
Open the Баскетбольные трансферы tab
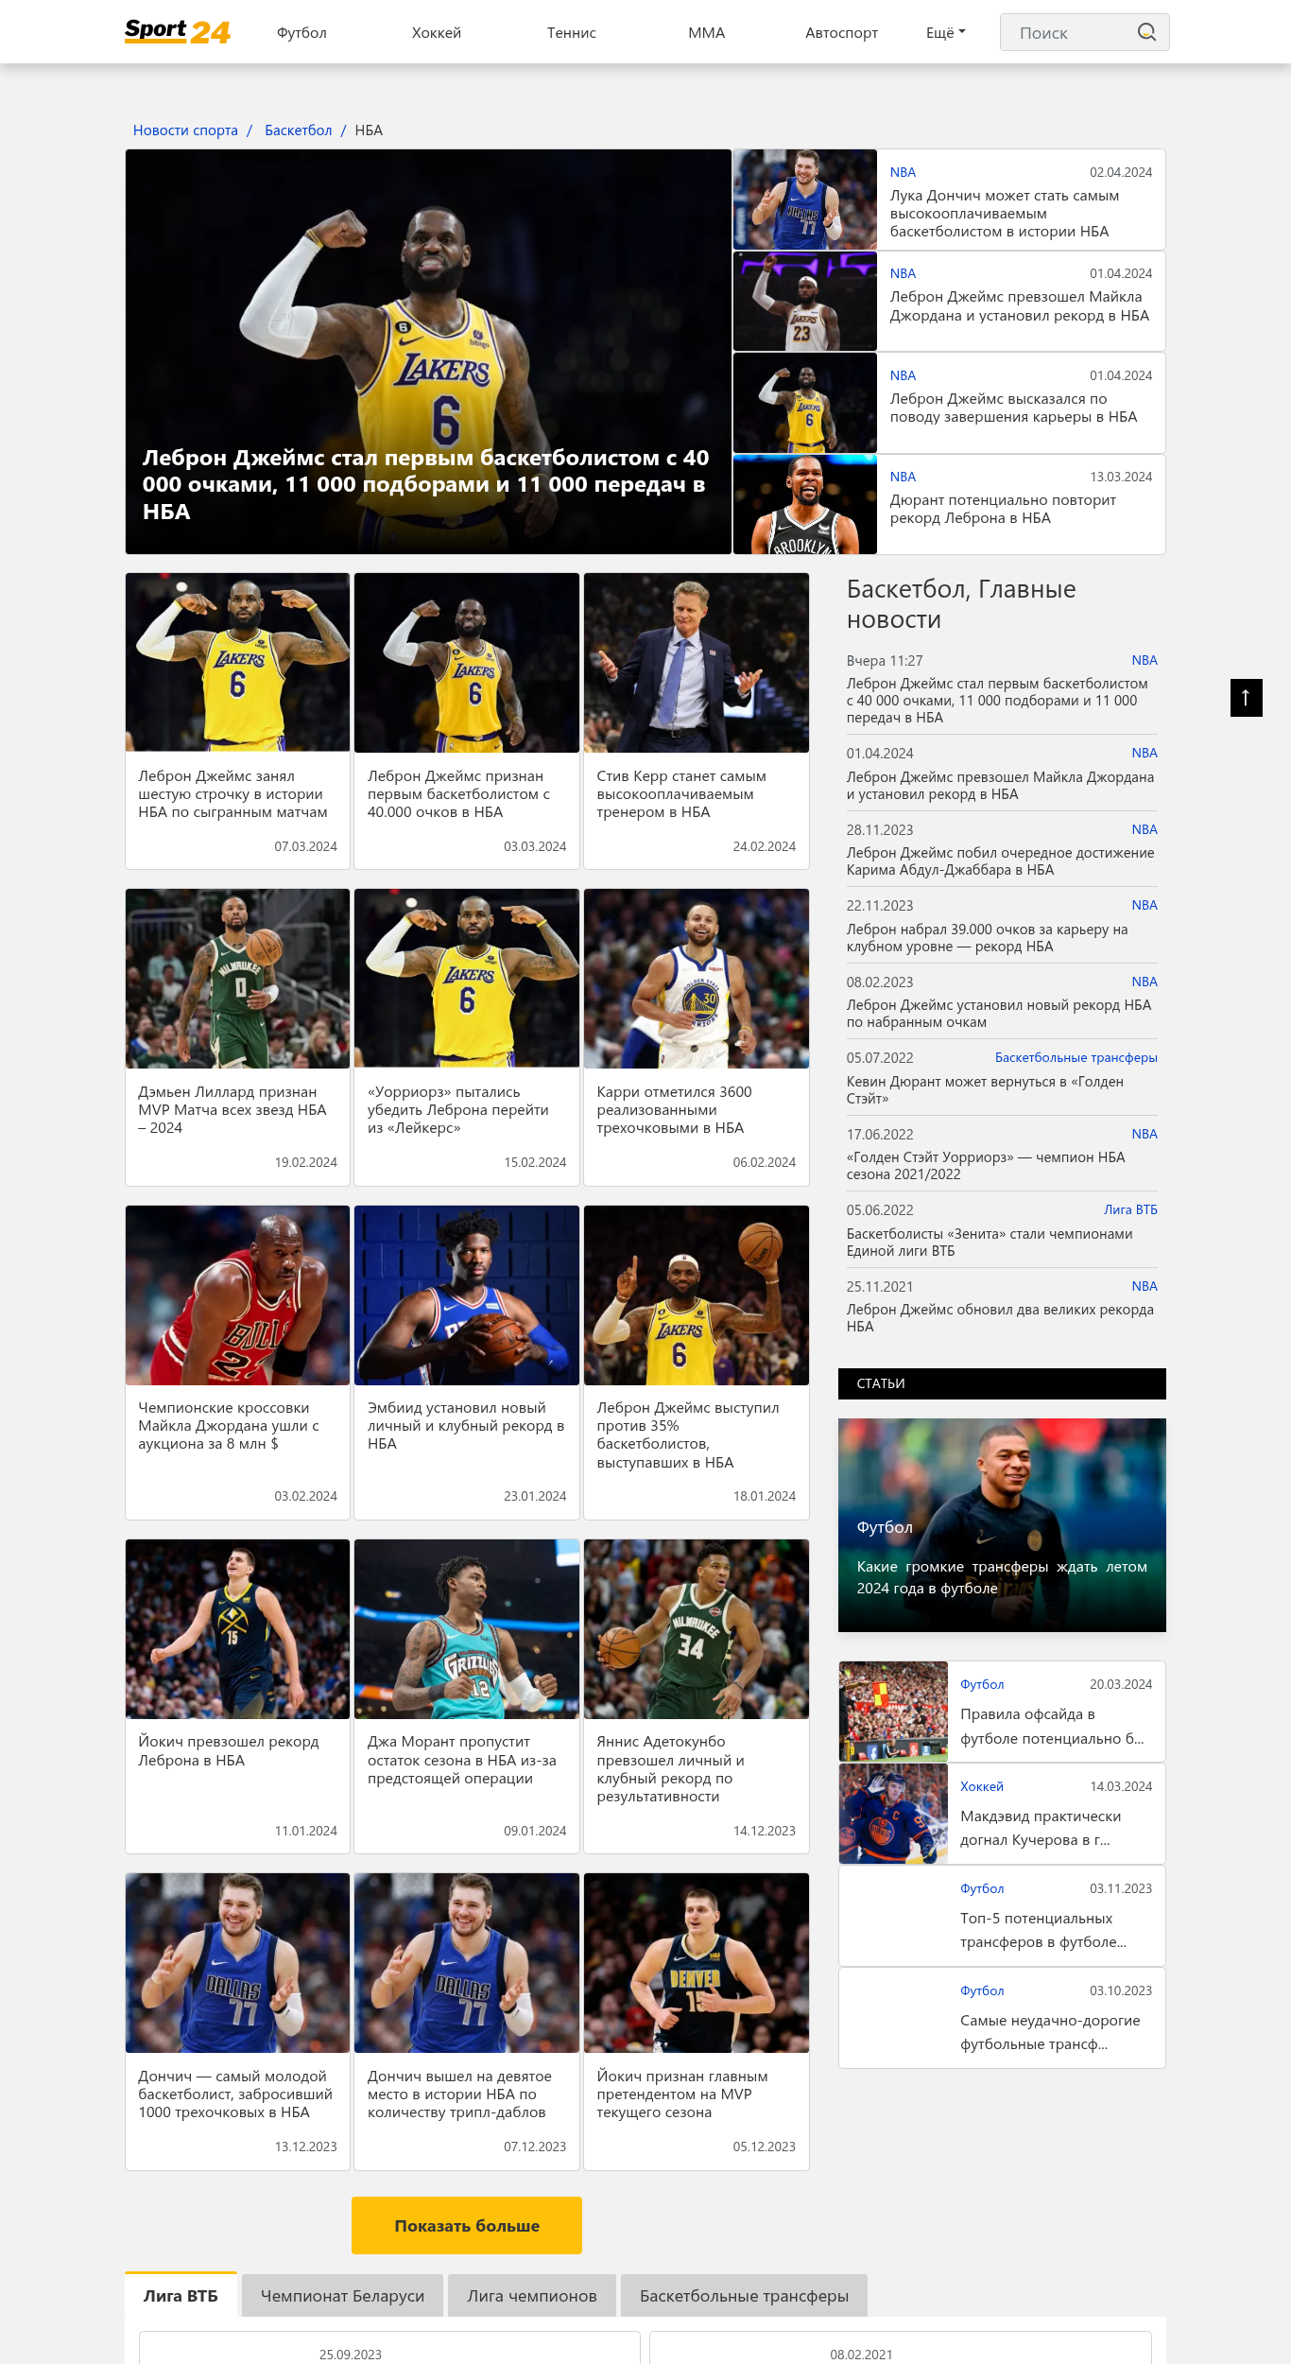[x=744, y=2296]
